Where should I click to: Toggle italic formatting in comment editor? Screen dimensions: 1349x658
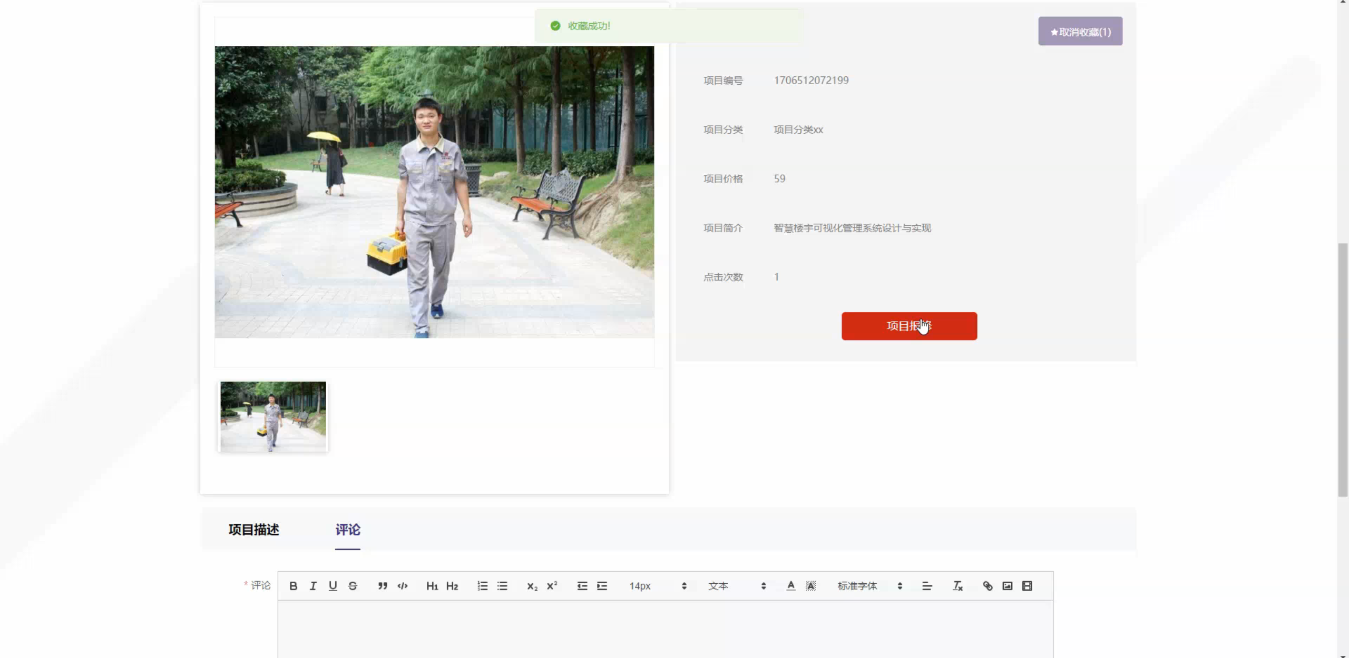click(x=313, y=586)
